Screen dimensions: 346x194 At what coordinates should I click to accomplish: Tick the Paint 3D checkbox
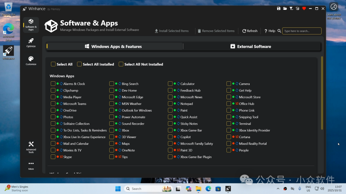point(170,150)
